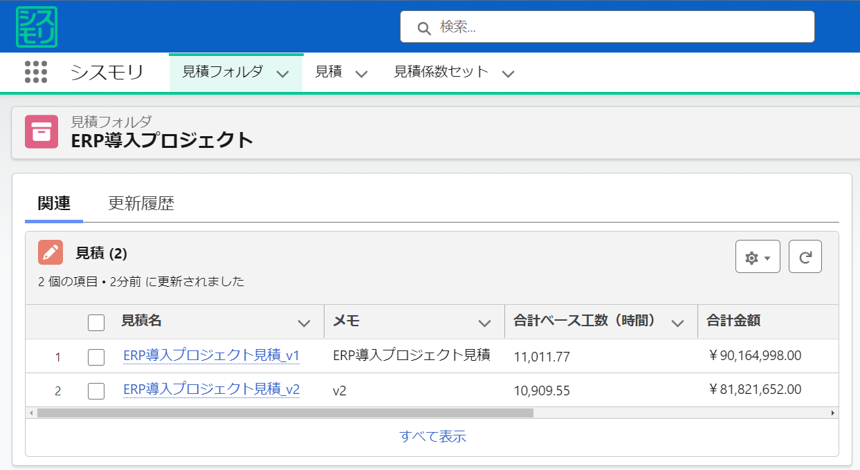Expand the 見積フォルダ nav tab chevron
Viewport: 860px width, 470px height.
coord(282,73)
